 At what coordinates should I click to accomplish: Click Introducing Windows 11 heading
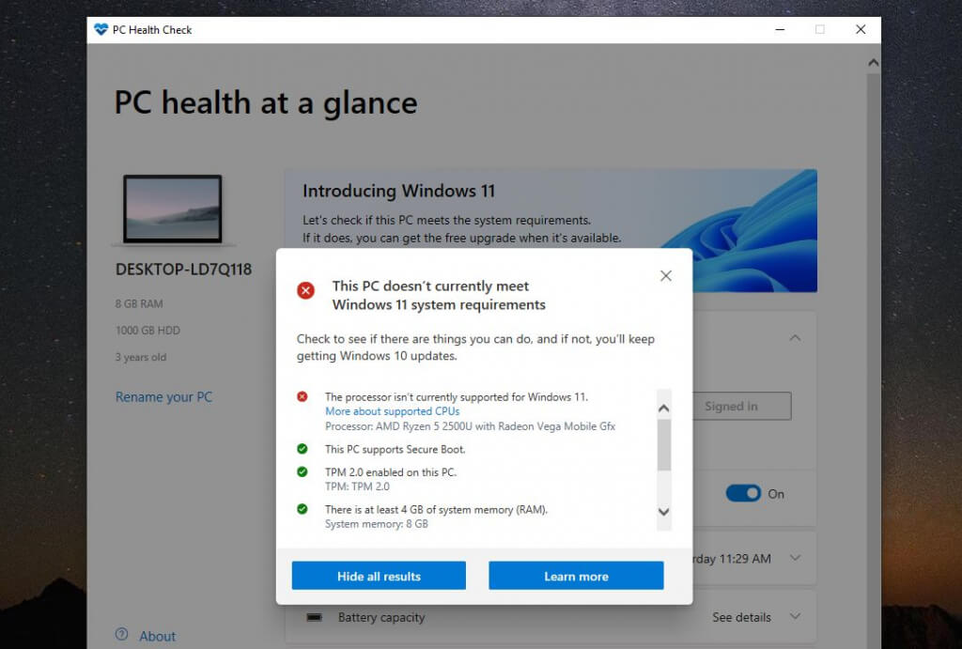pos(398,192)
